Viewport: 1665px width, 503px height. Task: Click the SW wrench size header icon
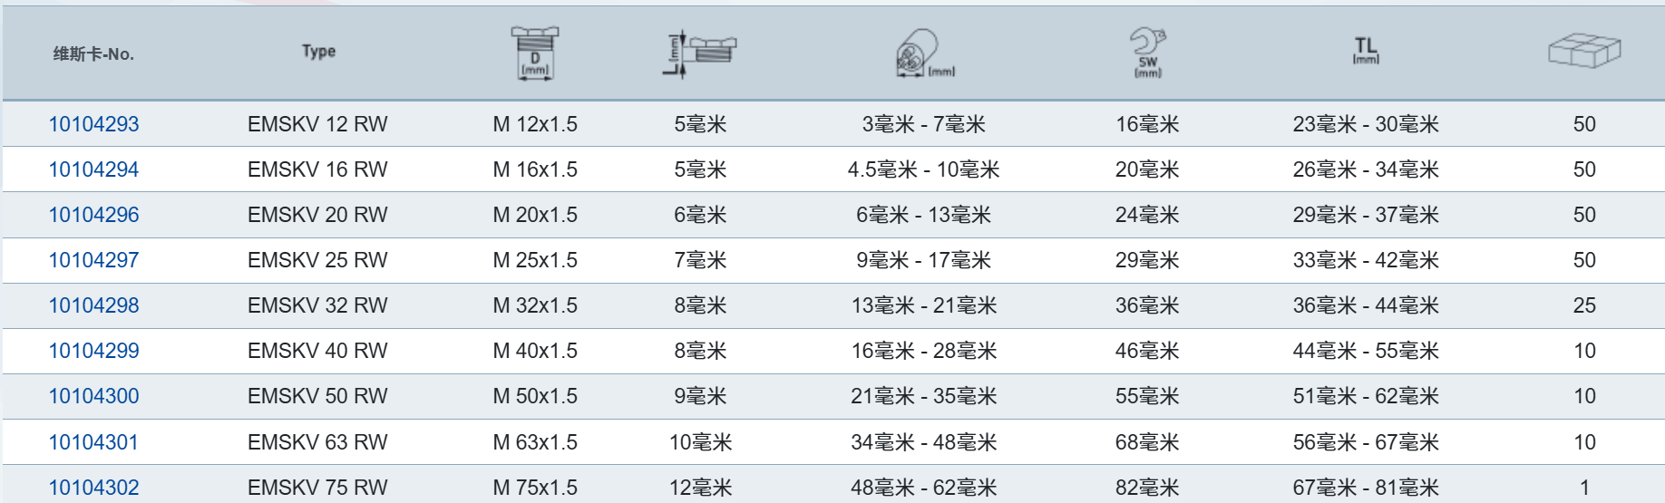1147,53
